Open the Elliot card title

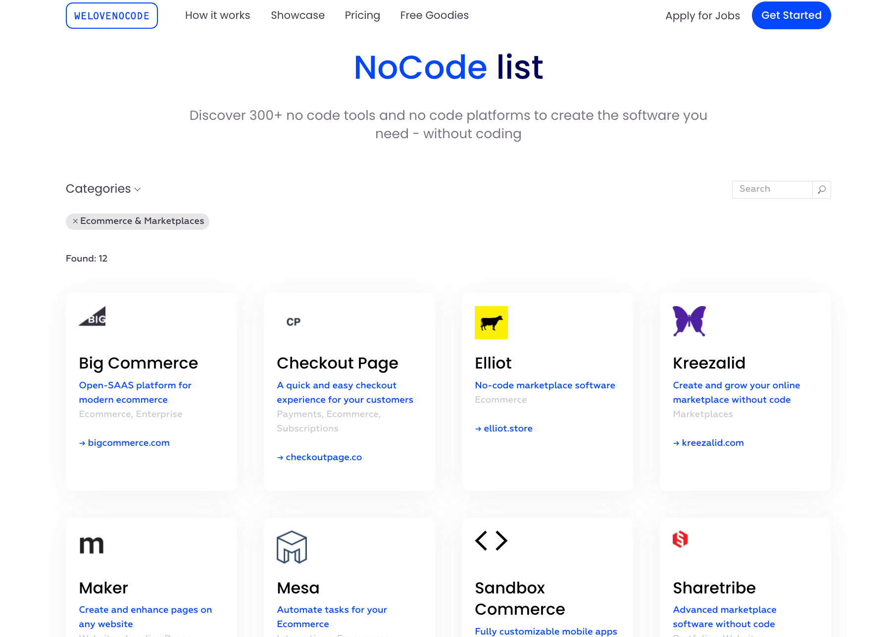(493, 363)
